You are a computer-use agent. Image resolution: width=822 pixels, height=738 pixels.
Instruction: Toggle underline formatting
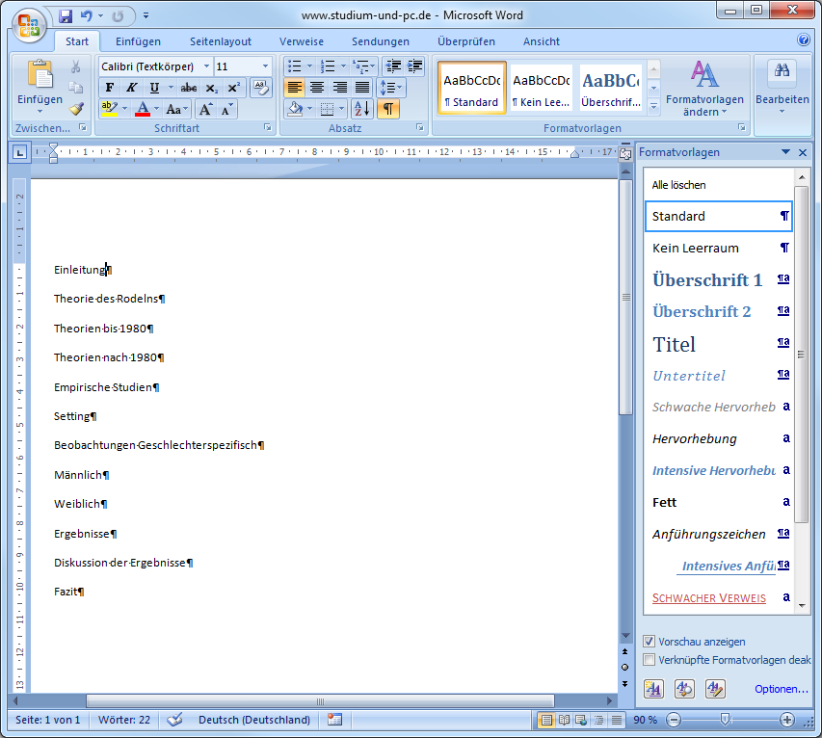(x=154, y=88)
